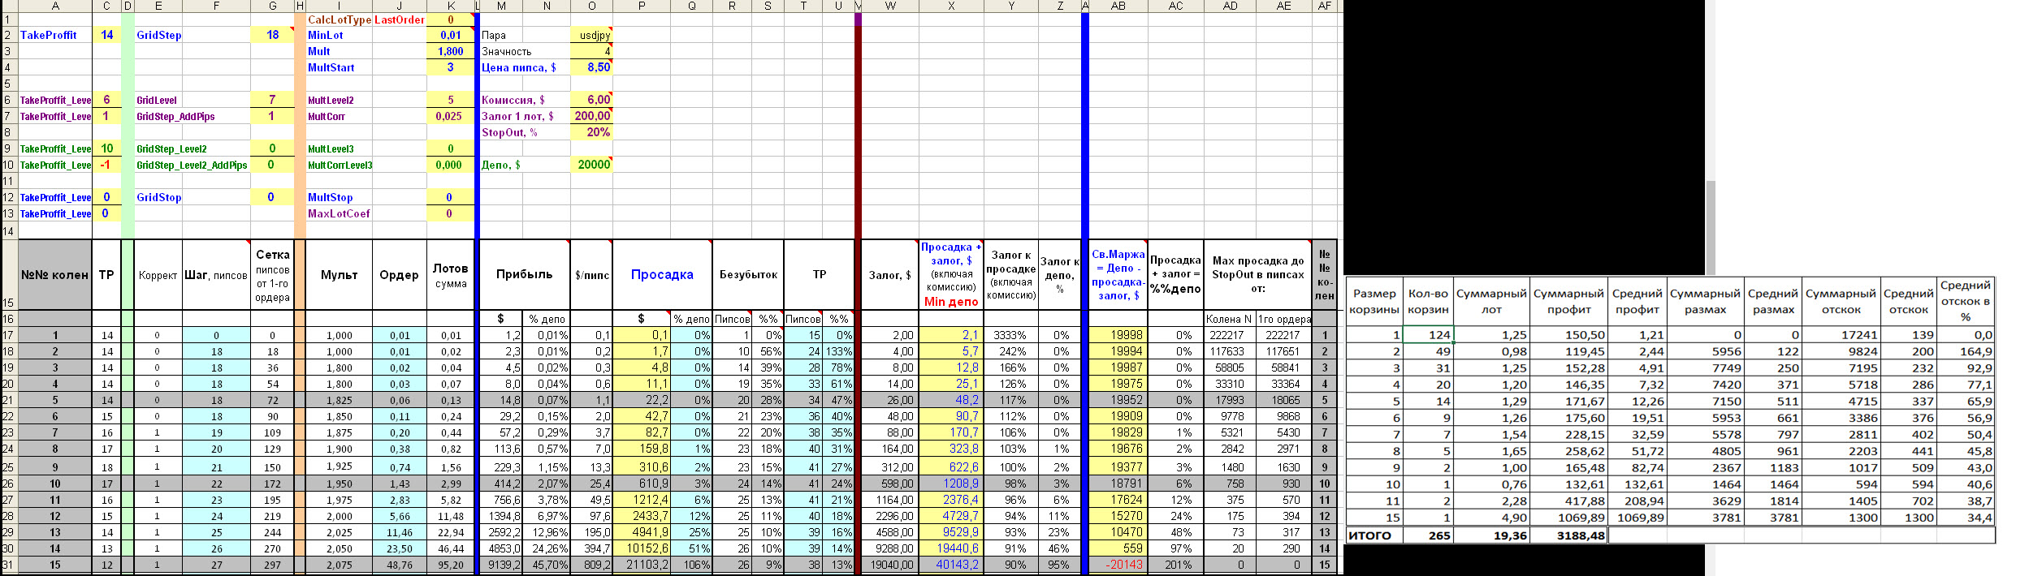
Task: Select the red Min депо header text
Action: pyautogui.click(x=951, y=302)
